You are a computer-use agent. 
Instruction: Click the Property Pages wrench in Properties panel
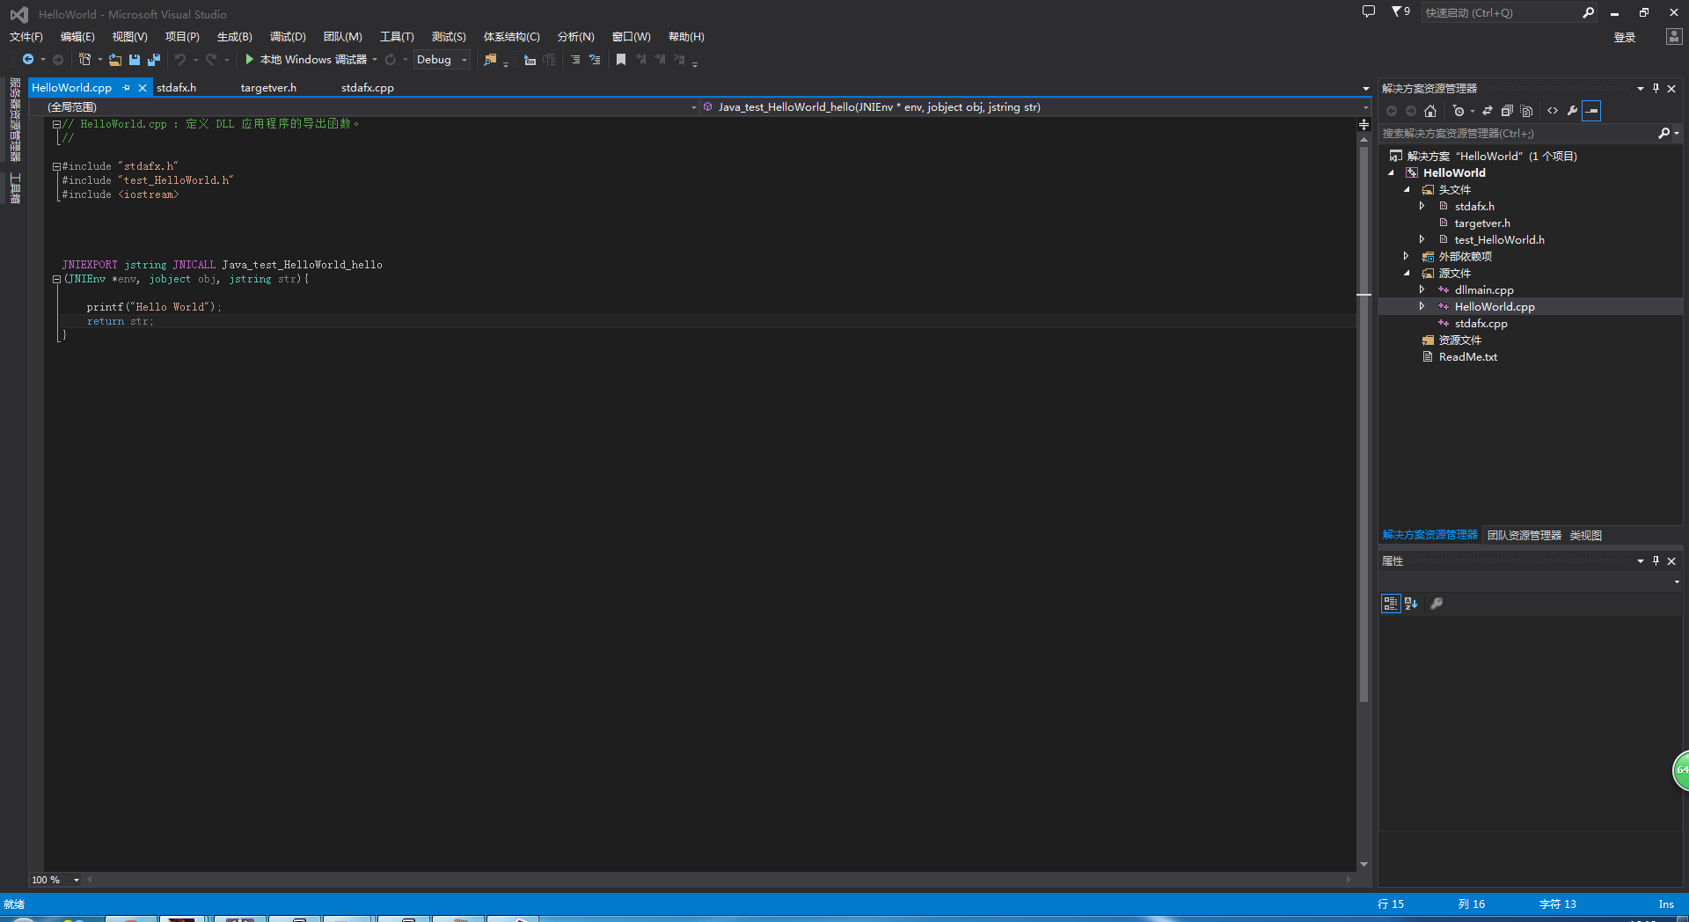(x=1437, y=604)
